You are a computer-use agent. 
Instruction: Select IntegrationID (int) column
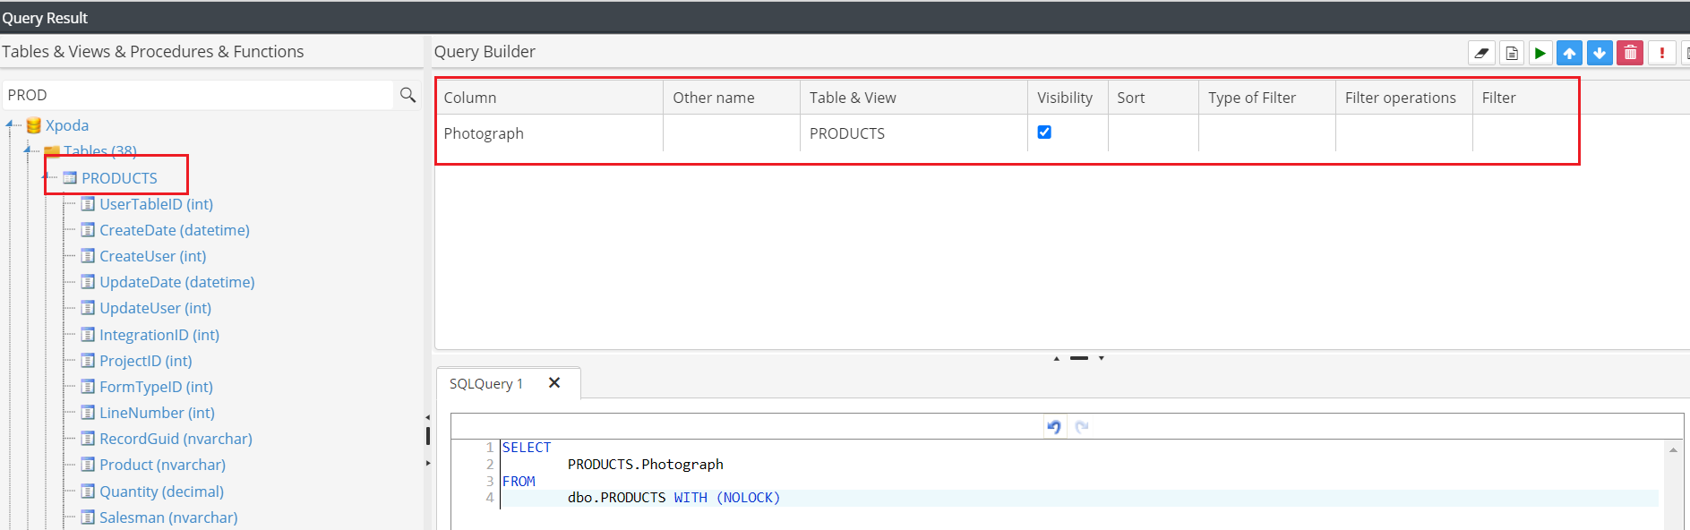[159, 335]
